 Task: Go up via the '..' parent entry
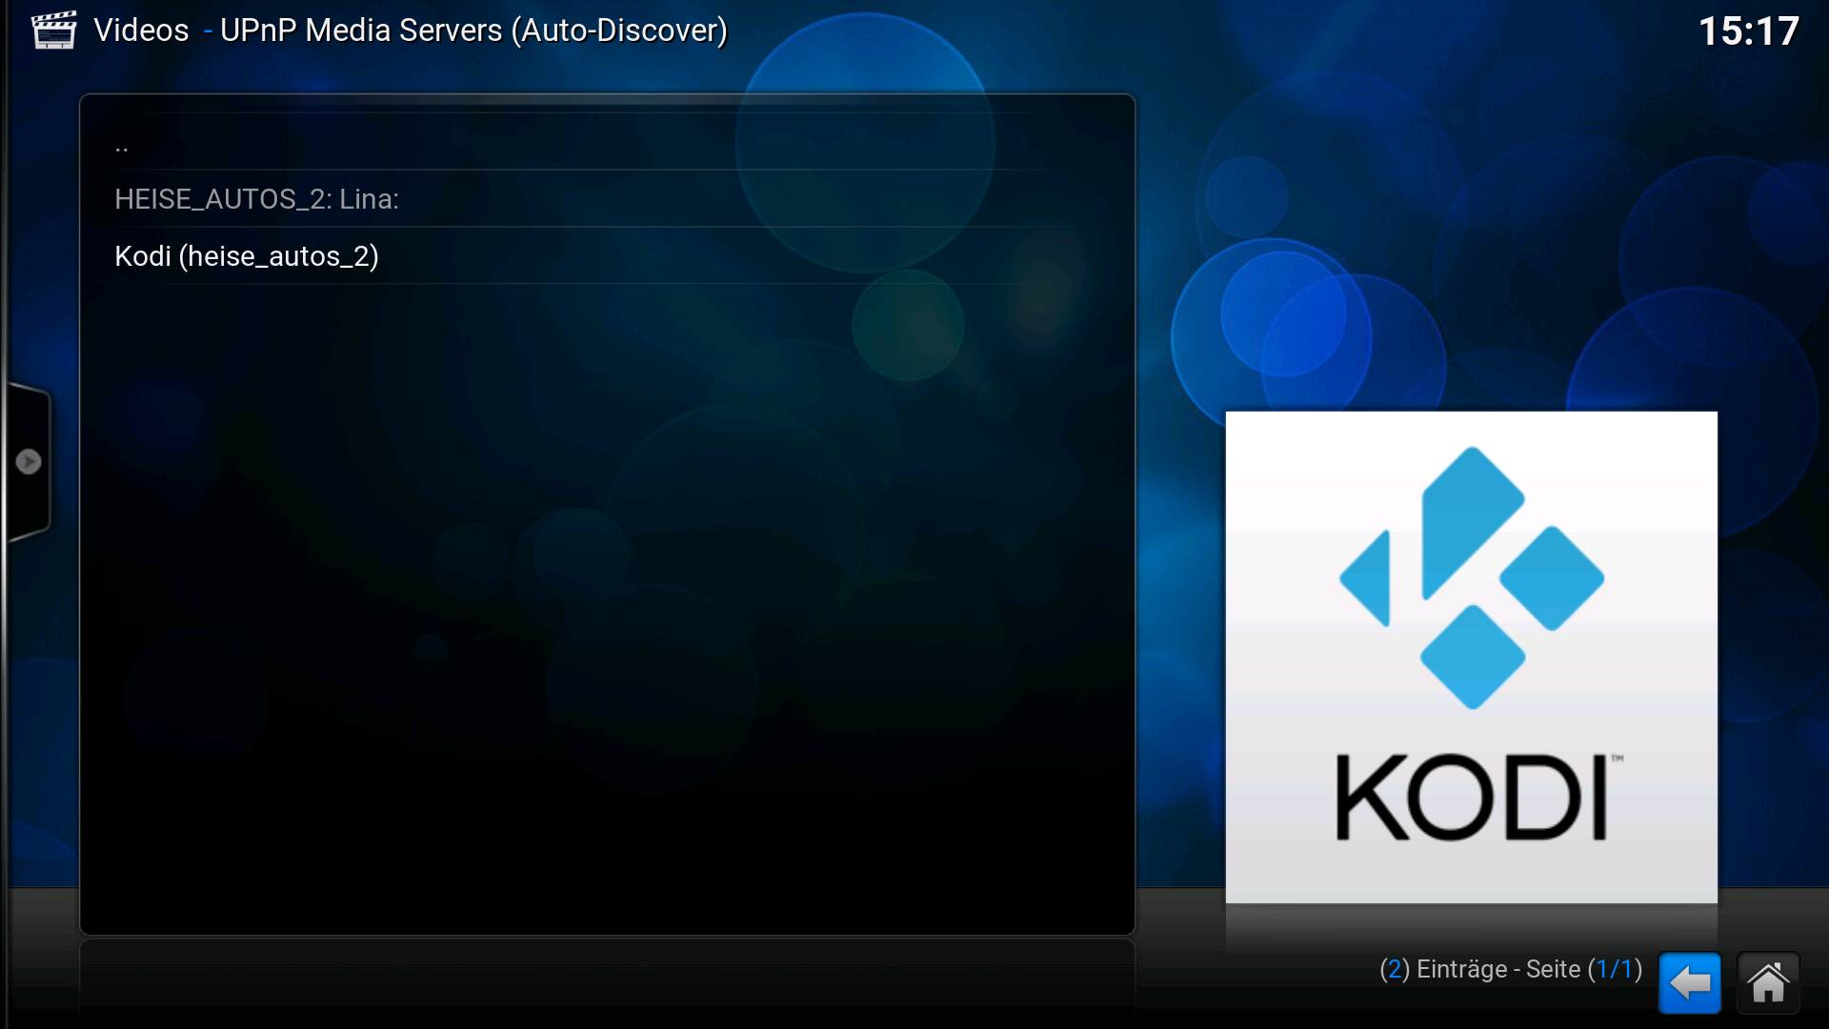(122, 146)
